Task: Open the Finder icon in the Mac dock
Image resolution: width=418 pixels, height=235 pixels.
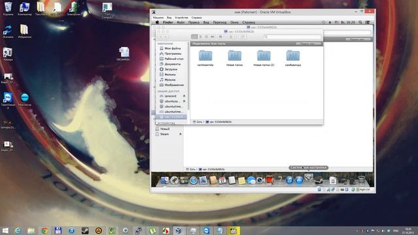Action: 164,180
